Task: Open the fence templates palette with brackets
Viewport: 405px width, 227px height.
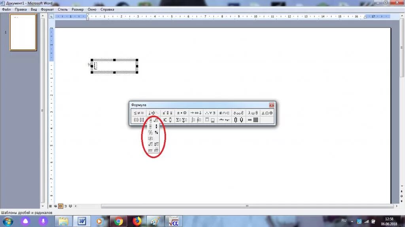Action: pos(139,120)
